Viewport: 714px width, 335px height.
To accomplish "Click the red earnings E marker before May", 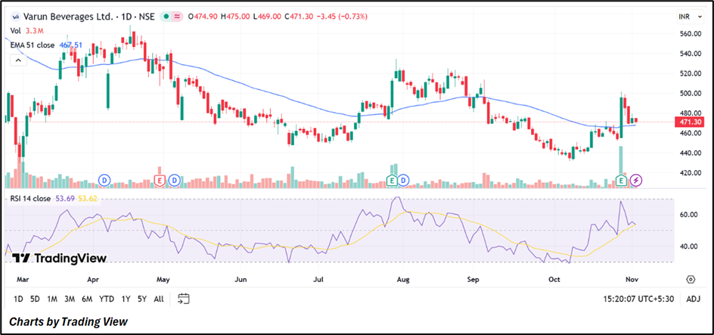I will point(160,180).
